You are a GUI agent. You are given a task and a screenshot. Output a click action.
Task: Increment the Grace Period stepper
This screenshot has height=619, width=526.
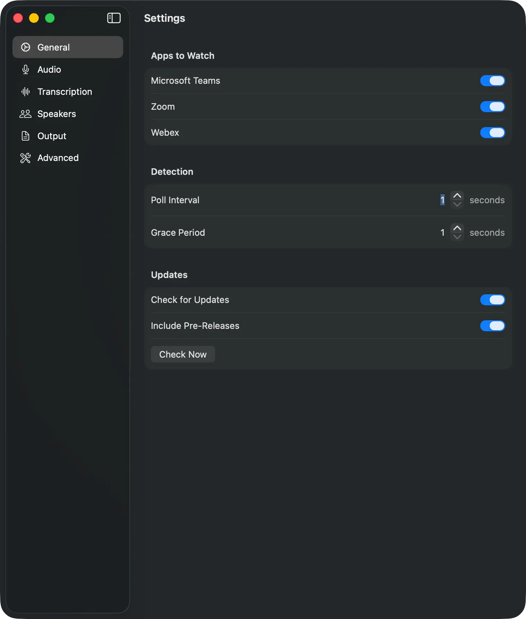coord(457,228)
